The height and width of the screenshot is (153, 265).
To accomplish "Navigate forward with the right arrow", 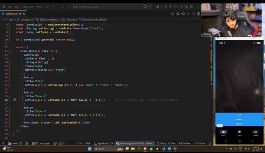I will (x=68, y=7).
